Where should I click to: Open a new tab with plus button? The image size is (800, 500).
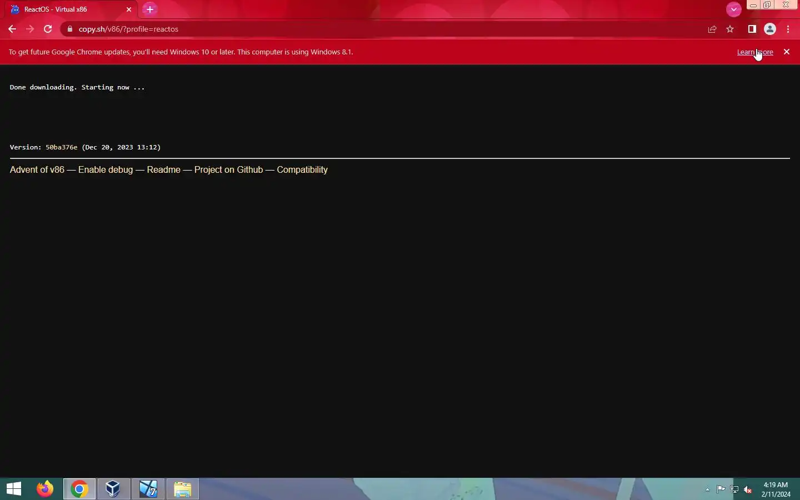(150, 9)
